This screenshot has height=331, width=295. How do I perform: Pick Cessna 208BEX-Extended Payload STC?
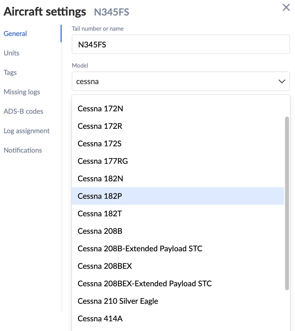178,283
